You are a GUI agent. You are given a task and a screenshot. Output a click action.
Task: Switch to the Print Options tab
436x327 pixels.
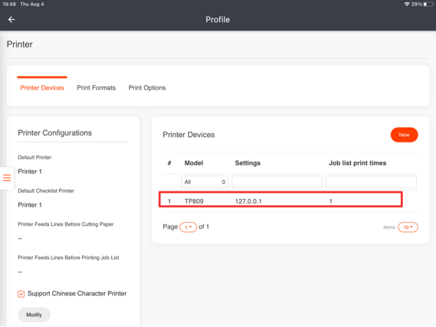pyautogui.click(x=147, y=88)
